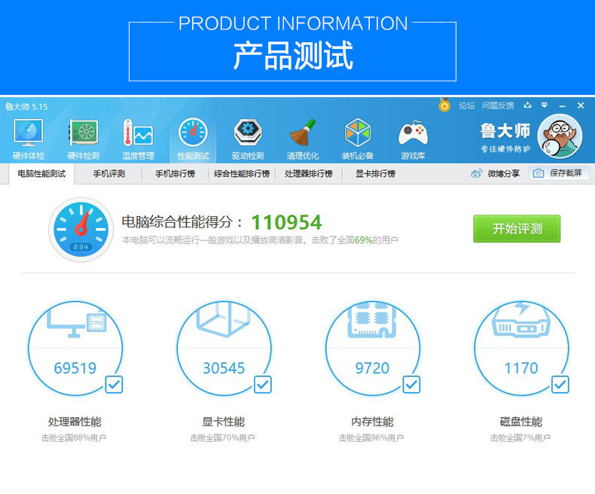595x494 pixels.
Task: Click the memory score 9720
Action: [x=372, y=367]
